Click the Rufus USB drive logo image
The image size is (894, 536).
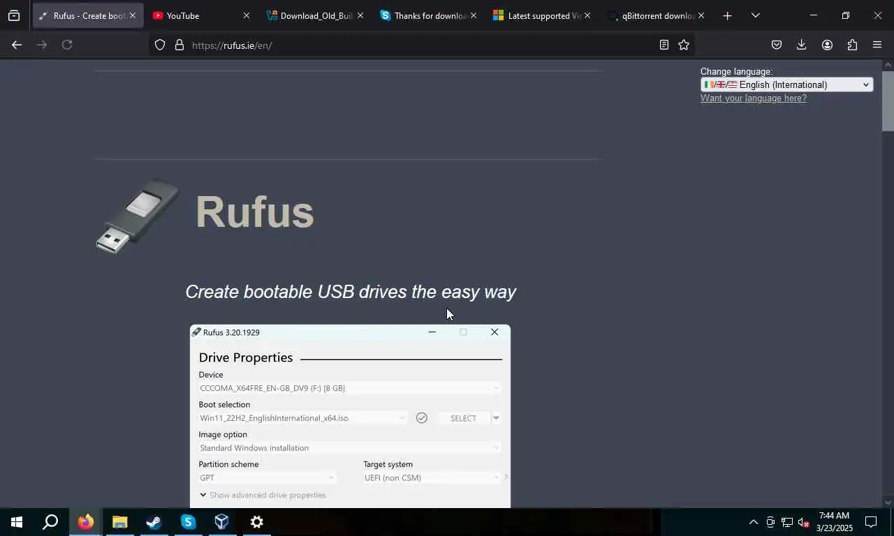point(138,216)
